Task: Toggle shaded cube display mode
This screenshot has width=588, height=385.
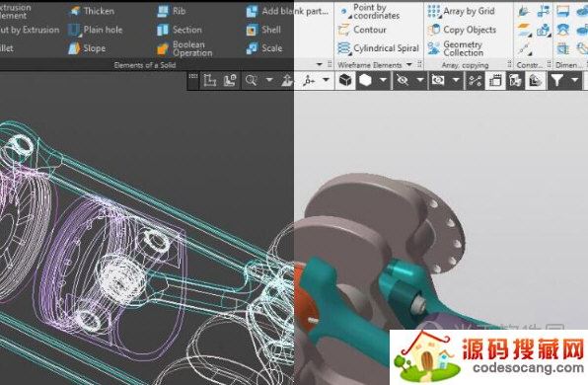Action: 345,80
